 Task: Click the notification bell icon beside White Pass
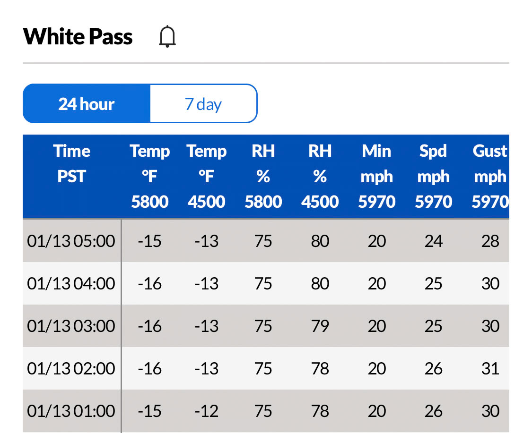[x=167, y=36]
